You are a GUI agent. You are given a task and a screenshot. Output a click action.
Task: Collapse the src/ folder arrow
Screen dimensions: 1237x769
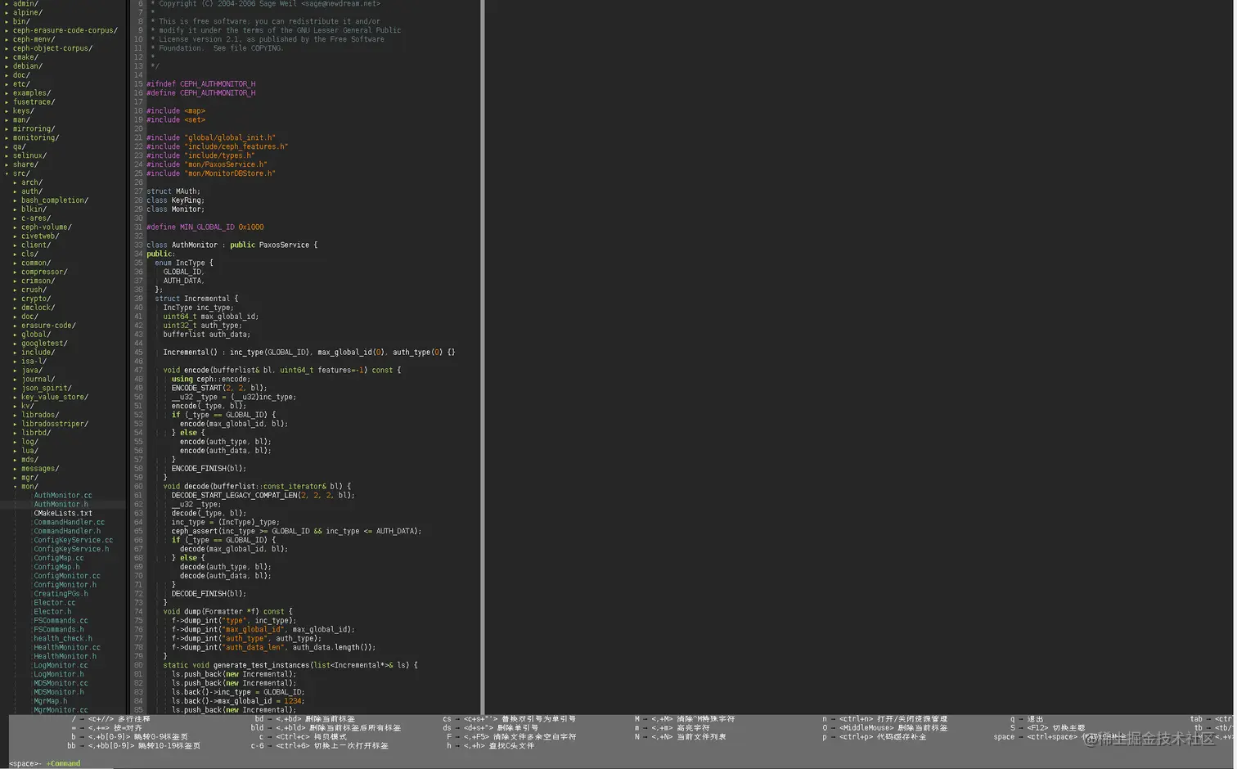click(7, 173)
